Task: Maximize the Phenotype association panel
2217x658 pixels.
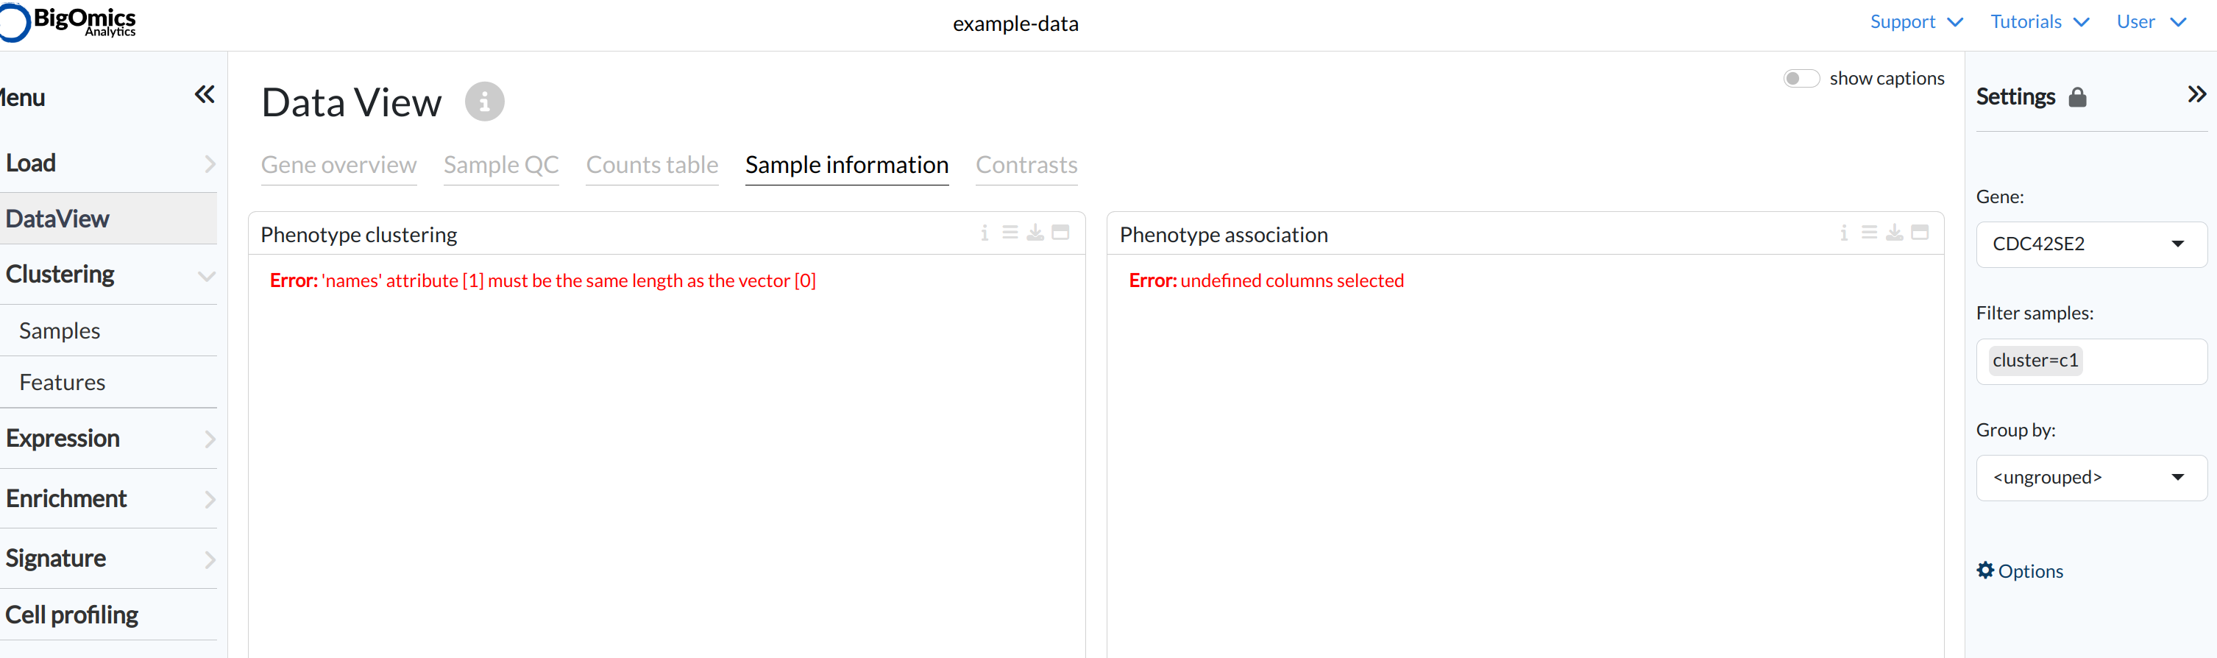Action: tap(1920, 233)
